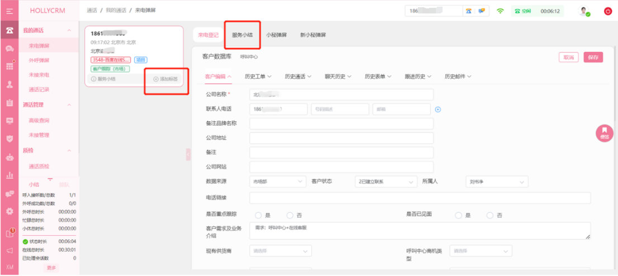Open the settings gear icon in sidebar

click(x=9, y=211)
